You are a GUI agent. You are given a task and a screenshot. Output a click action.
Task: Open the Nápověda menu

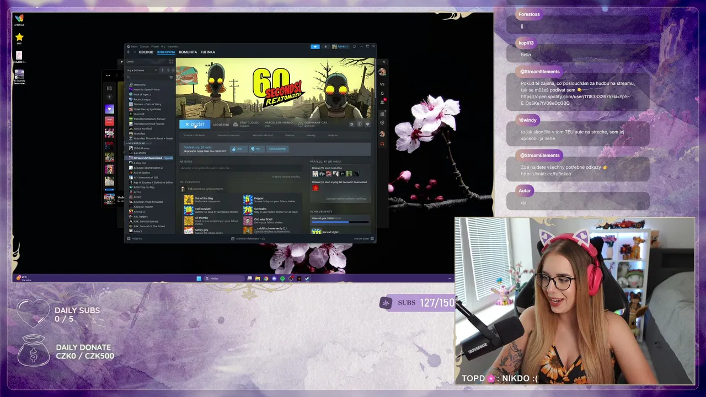coord(173,46)
